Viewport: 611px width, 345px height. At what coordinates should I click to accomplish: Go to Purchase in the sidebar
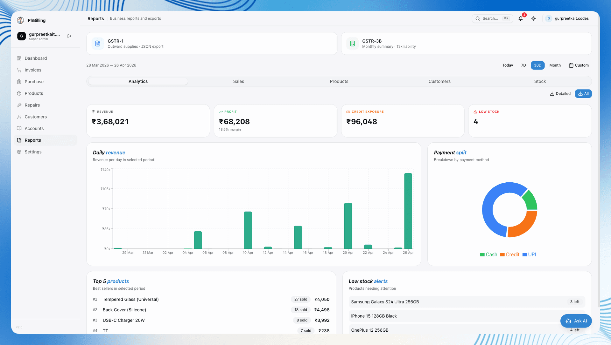46,82
